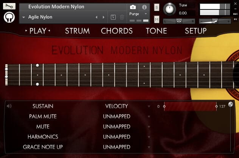Open the Agile Nylon snapshot dropdown
Screen dimensions: 239x158
tap(23, 17)
